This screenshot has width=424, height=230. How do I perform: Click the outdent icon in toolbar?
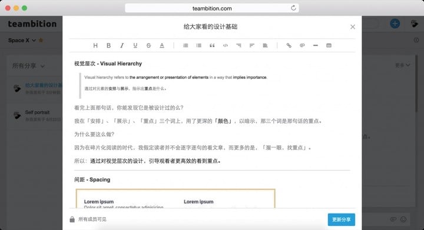pos(252,45)
